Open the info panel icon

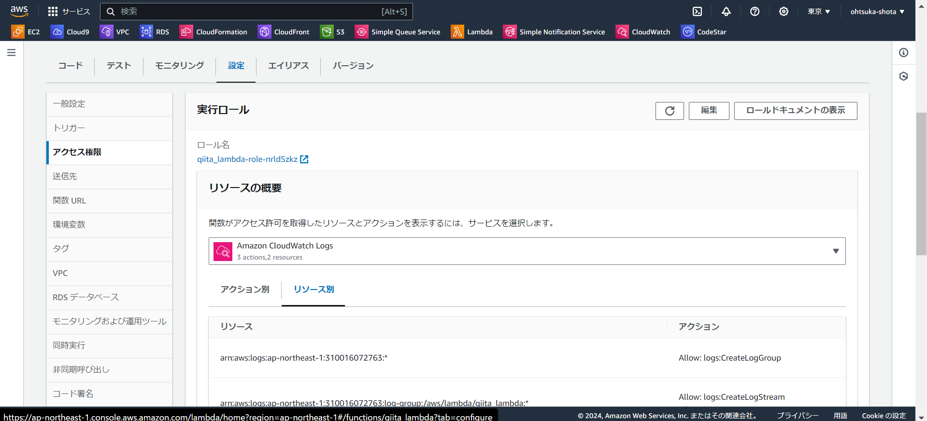[903, 52]
